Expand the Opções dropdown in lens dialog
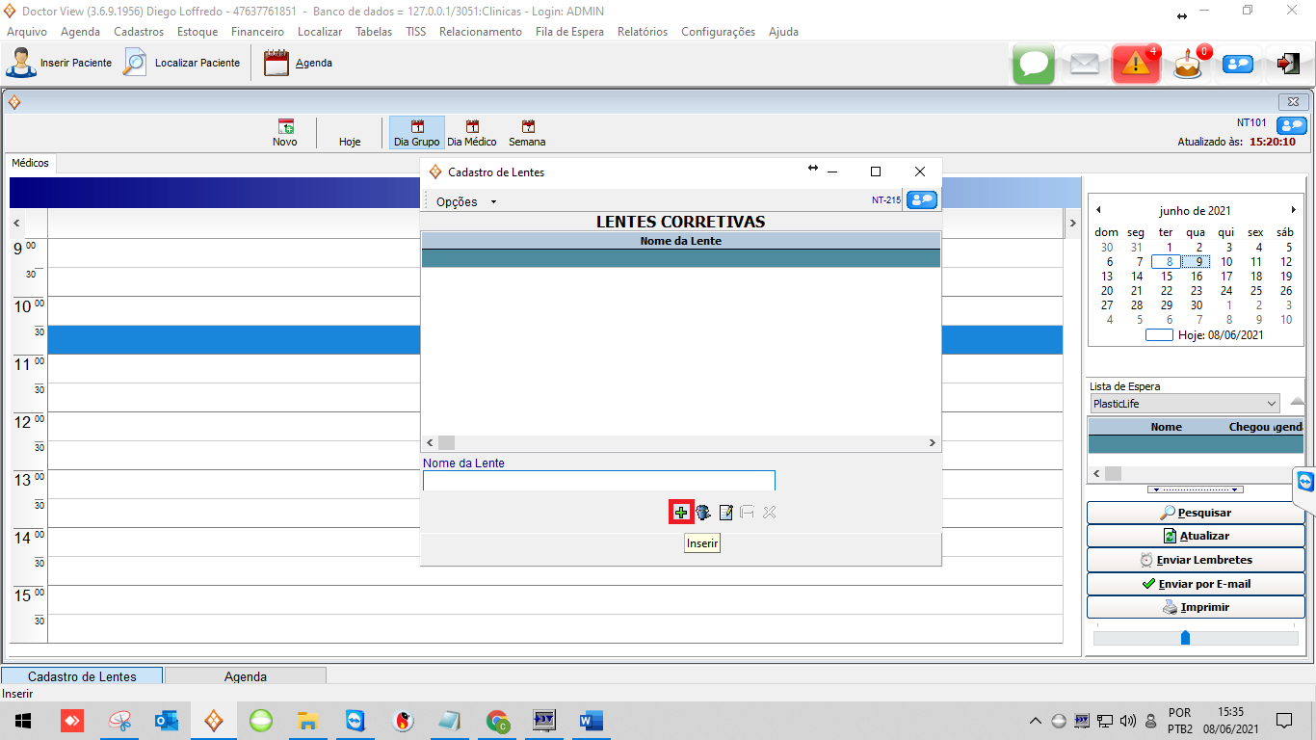 466,202
